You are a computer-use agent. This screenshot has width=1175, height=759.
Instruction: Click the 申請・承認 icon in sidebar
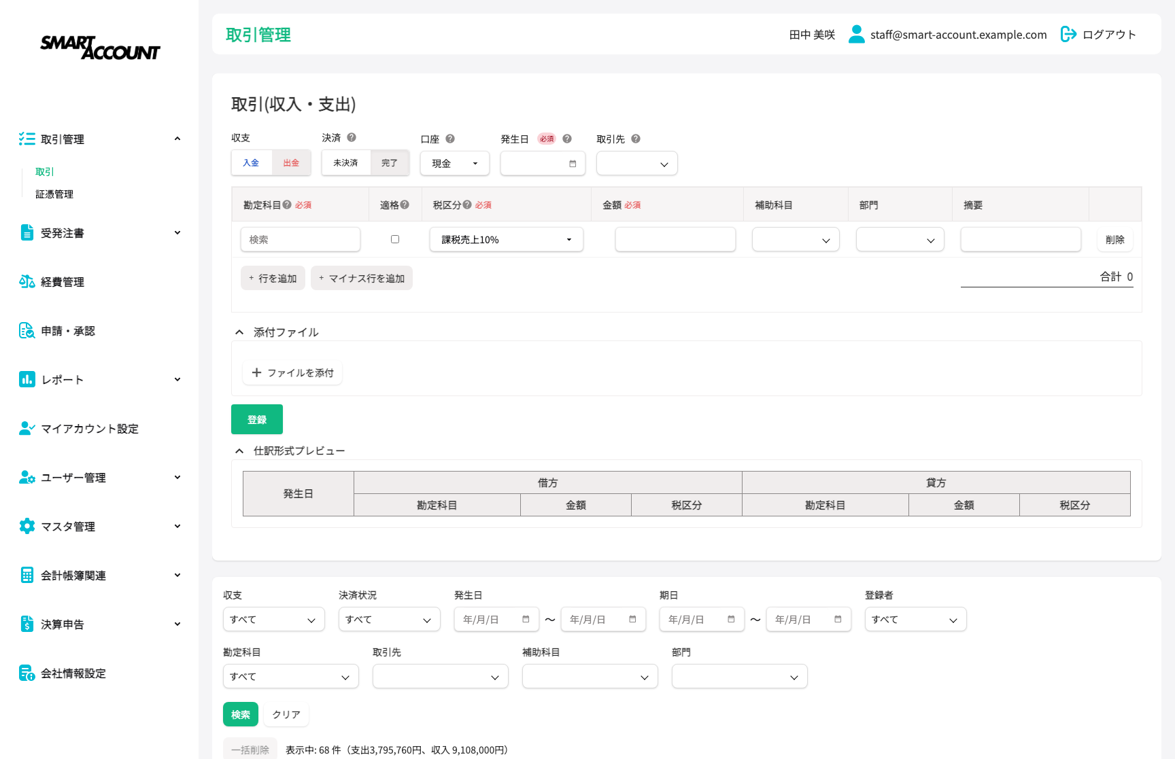[x=27, y=330]
